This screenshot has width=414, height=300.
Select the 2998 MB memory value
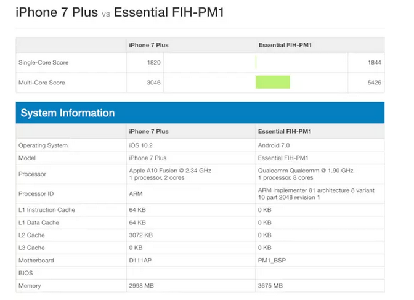141,286
